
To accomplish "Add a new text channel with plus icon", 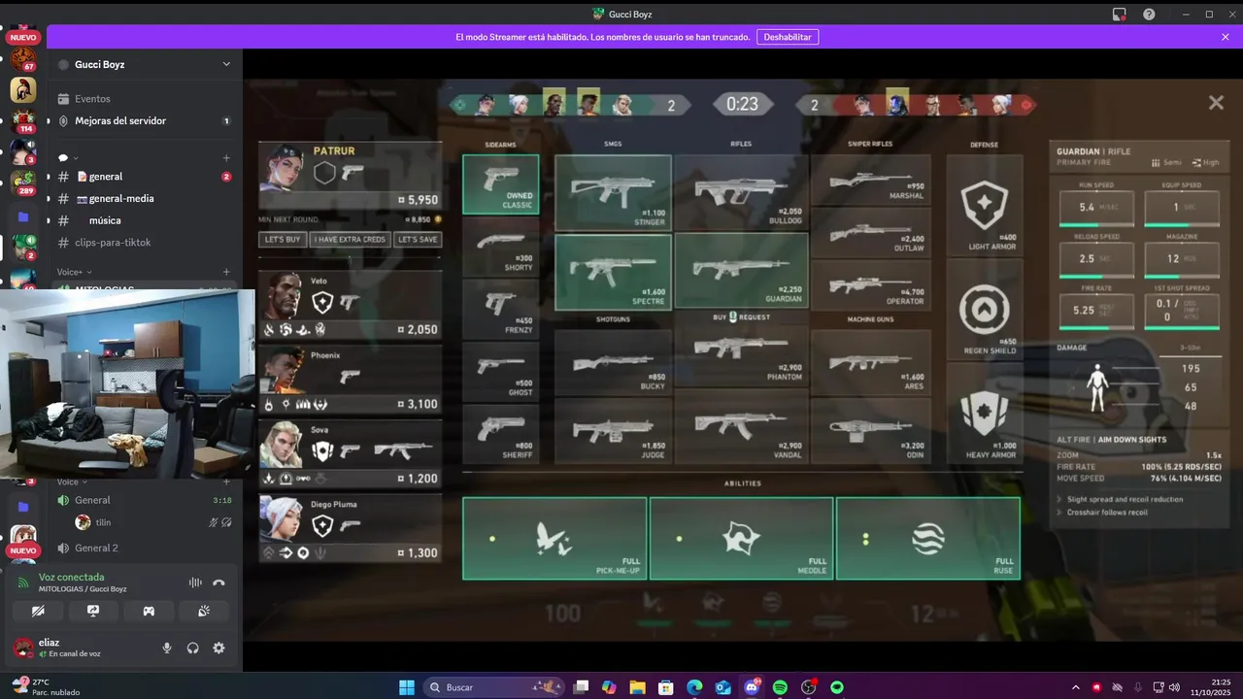I will (x=226, y=157).
